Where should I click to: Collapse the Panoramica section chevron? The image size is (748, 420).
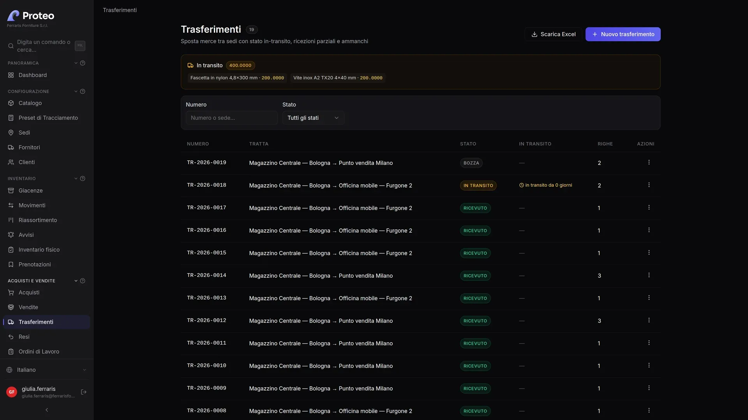pos(76,63)
